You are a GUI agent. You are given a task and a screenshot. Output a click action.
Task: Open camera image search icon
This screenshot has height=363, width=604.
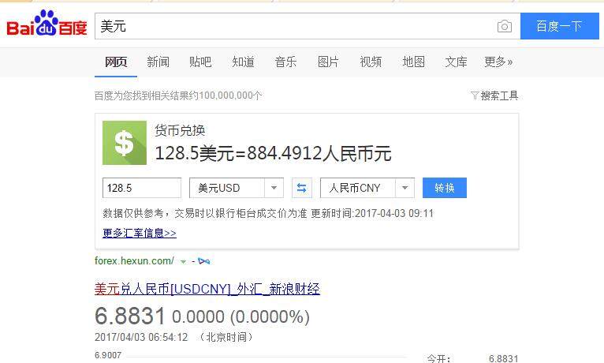pos(504,26)
